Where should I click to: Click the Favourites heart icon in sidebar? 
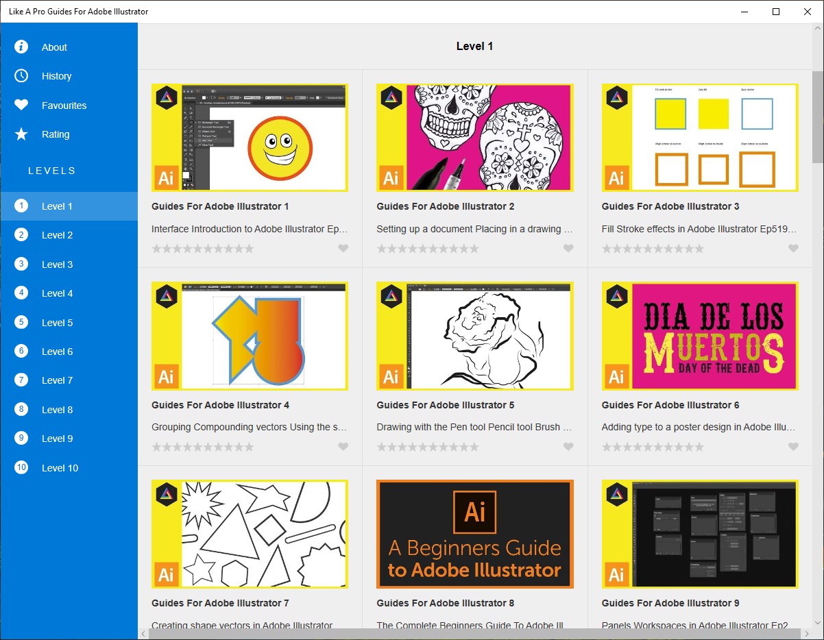[x=21, y=105]
